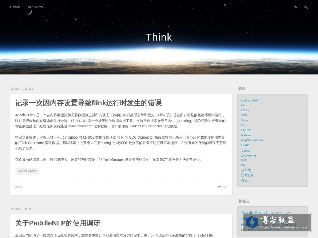Click JVM in the 标签云 cloud
Screen dimensions: 318x238
(x=288, y=213)
